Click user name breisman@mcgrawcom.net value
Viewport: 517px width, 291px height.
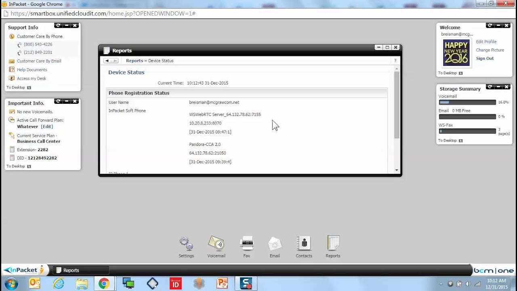(214, 103)
